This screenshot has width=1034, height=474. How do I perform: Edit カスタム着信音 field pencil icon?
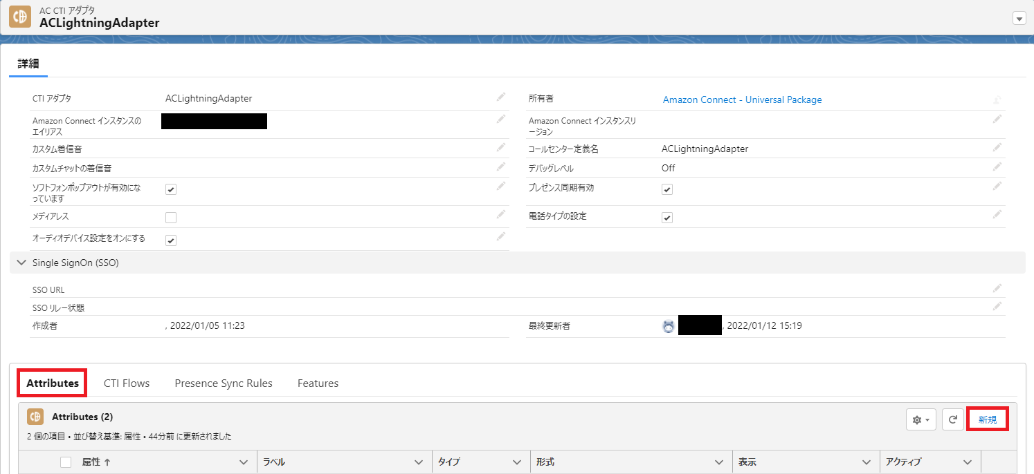point(501,146)
